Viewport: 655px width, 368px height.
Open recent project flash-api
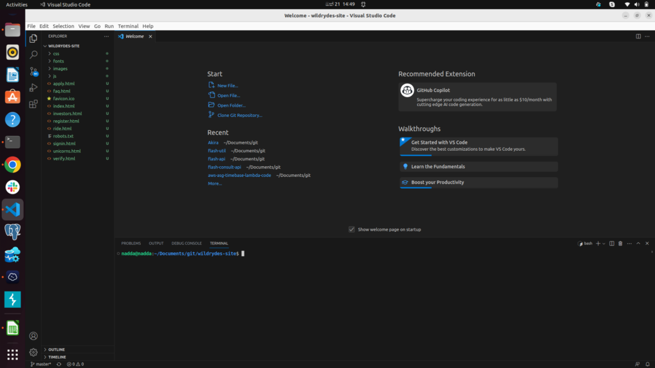pos(216,158)
